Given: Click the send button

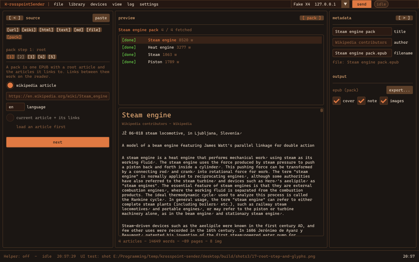Looking at the screenshot, I should click(x=362, y=4).
